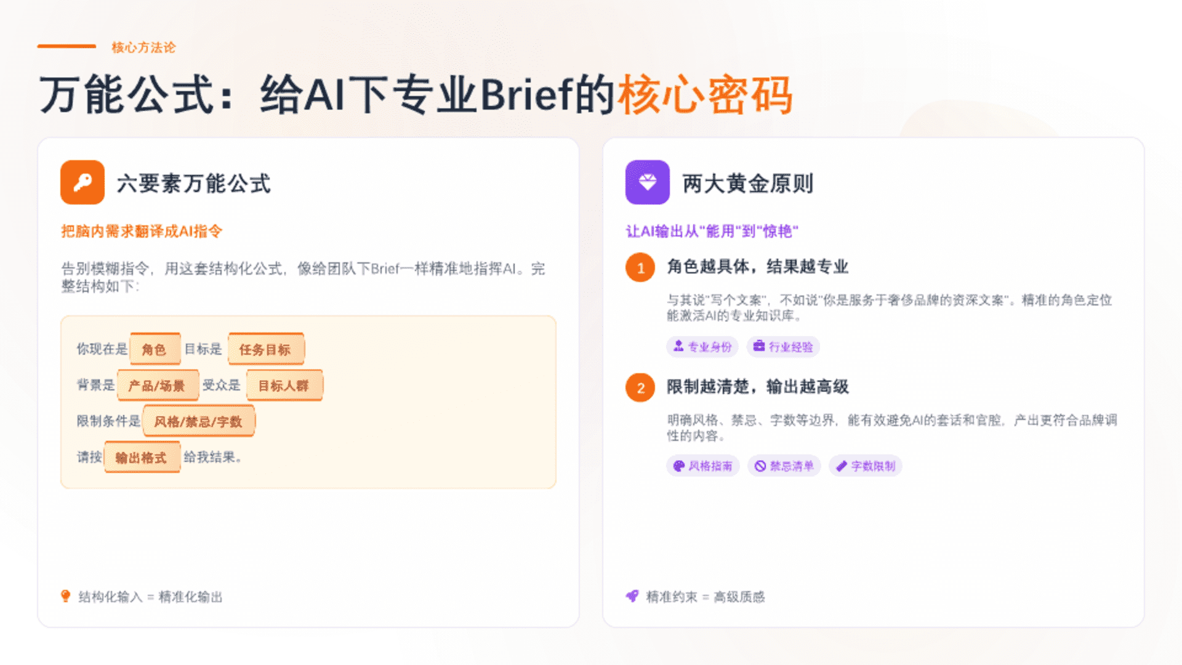The image size is (1182, 665).
Task: Select the 任务目标 placeholder chip
Action: point(265,349)
